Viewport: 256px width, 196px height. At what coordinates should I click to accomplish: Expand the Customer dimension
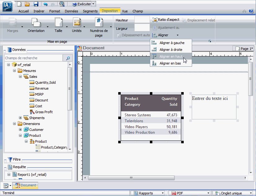click(20, 129)
